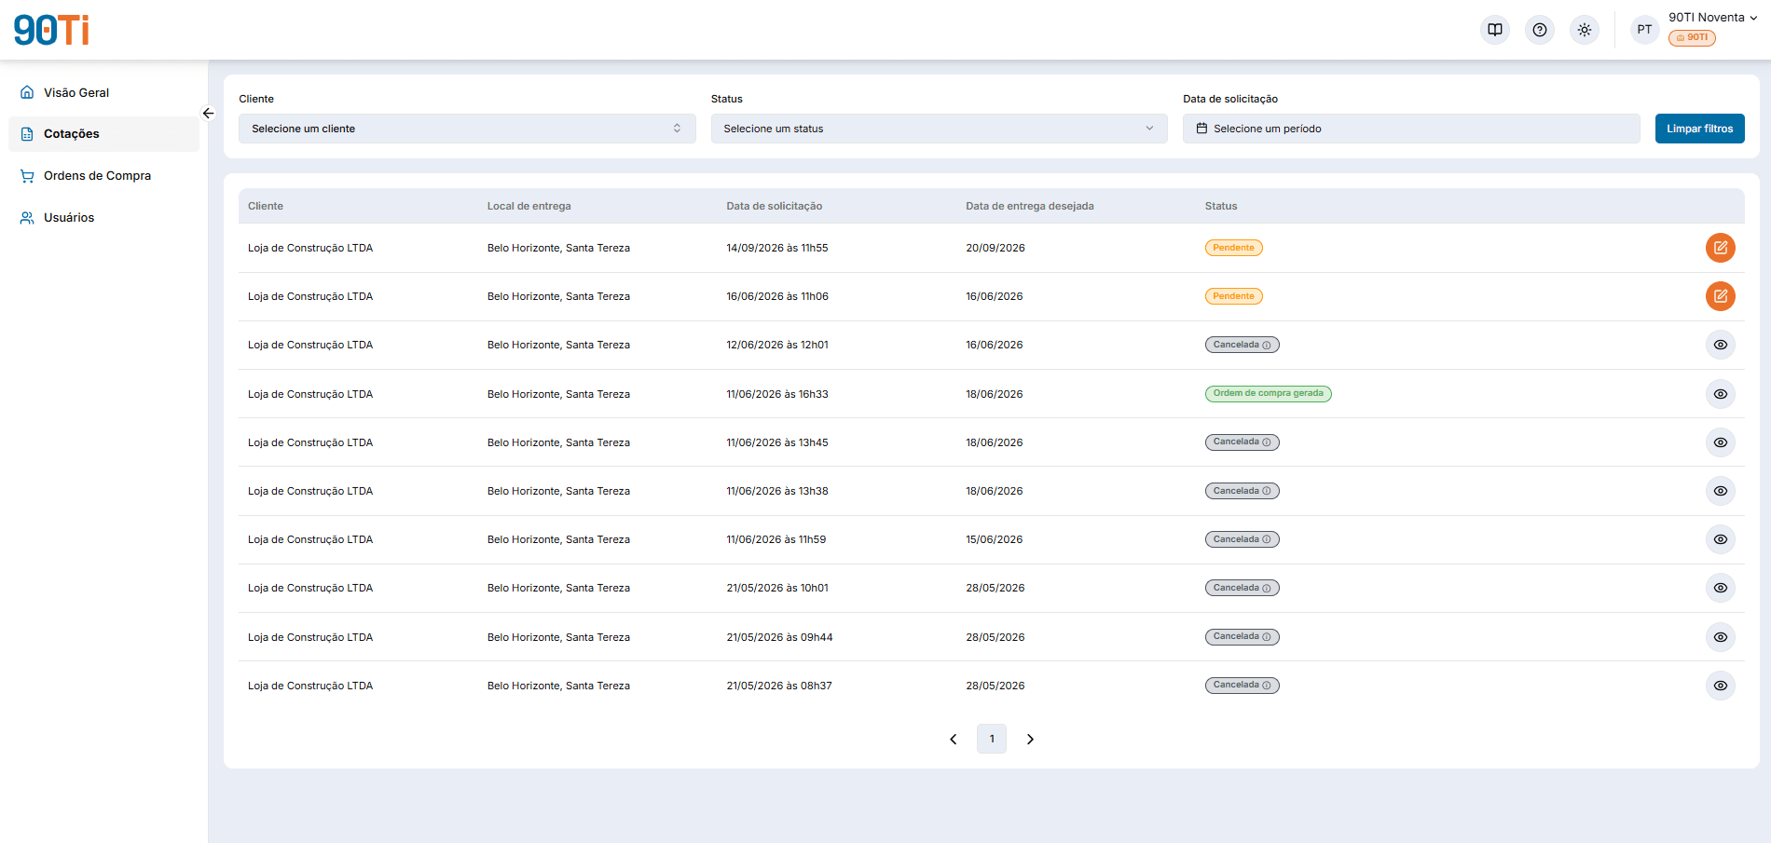Go to next page arrow
Viewport: 1771px width, 843px height.
tap(1030, 739)
